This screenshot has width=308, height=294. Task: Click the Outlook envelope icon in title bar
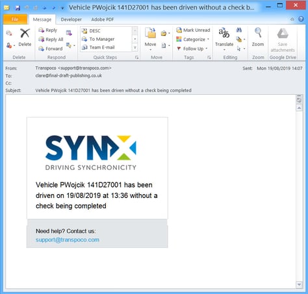[x=6, y=8]
